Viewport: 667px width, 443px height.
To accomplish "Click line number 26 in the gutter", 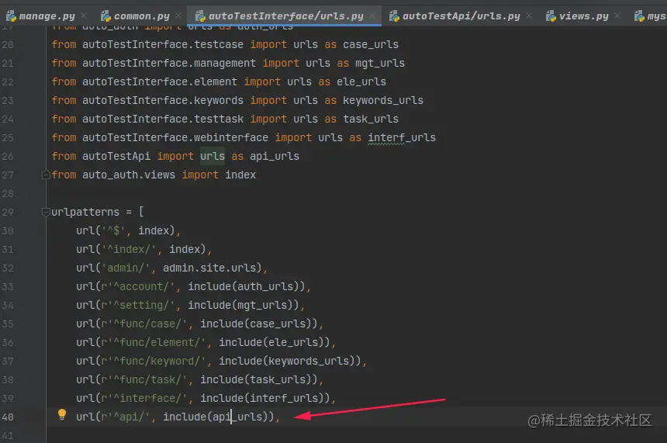I will click(x=8, y=156).
